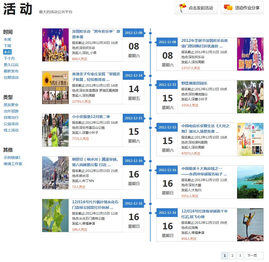The image size is (269, 262).
Task: Filter by 本周 time
Action: 7,39
